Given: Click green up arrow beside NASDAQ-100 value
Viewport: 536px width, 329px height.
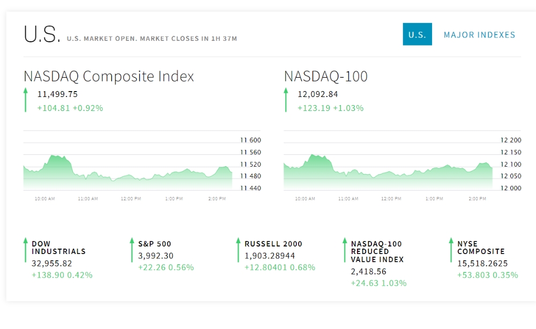Looking at the screenshot, I should click(286, 100).
